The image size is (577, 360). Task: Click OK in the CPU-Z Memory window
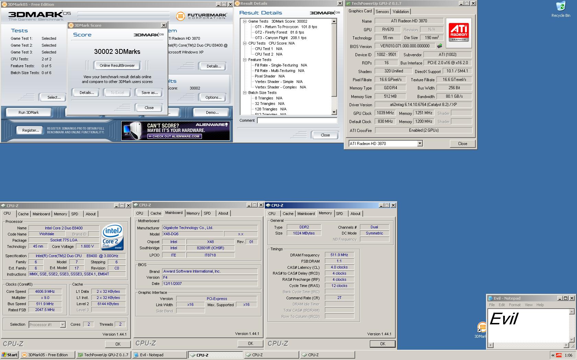click(x=383, y=344)
